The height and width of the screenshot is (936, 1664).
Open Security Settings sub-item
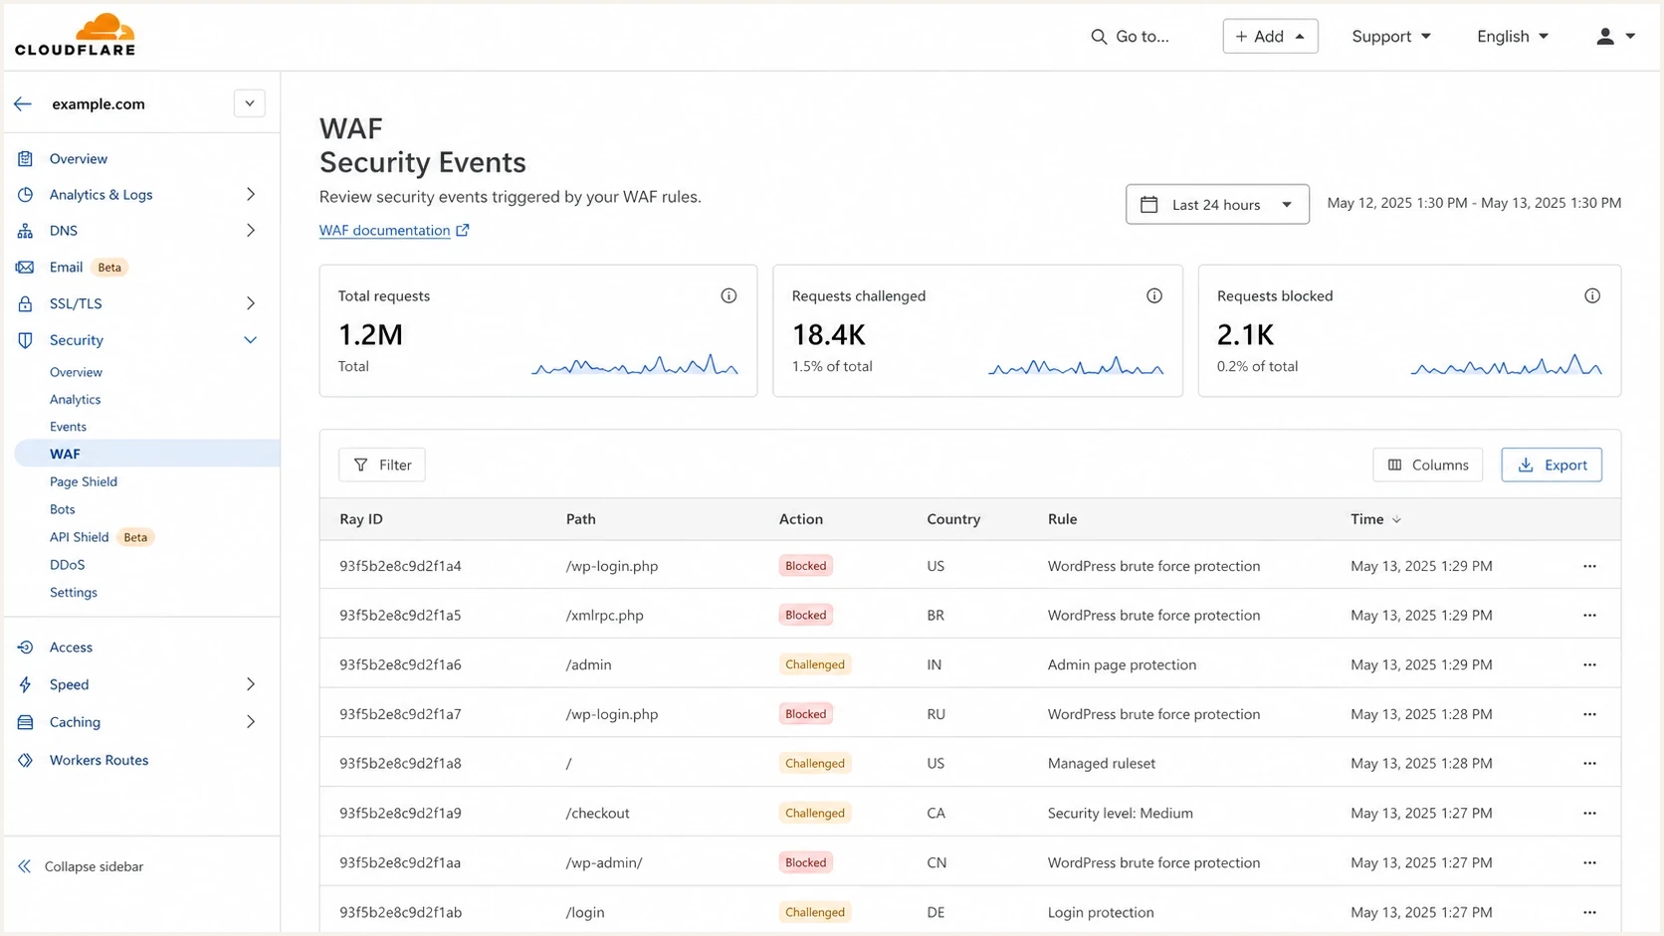click(74, 592)
